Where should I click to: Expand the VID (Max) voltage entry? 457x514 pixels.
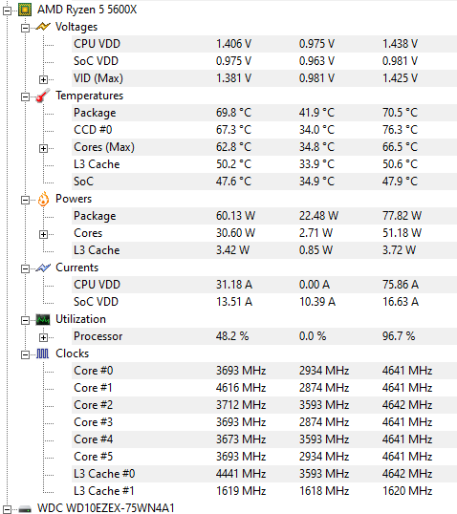43,79
